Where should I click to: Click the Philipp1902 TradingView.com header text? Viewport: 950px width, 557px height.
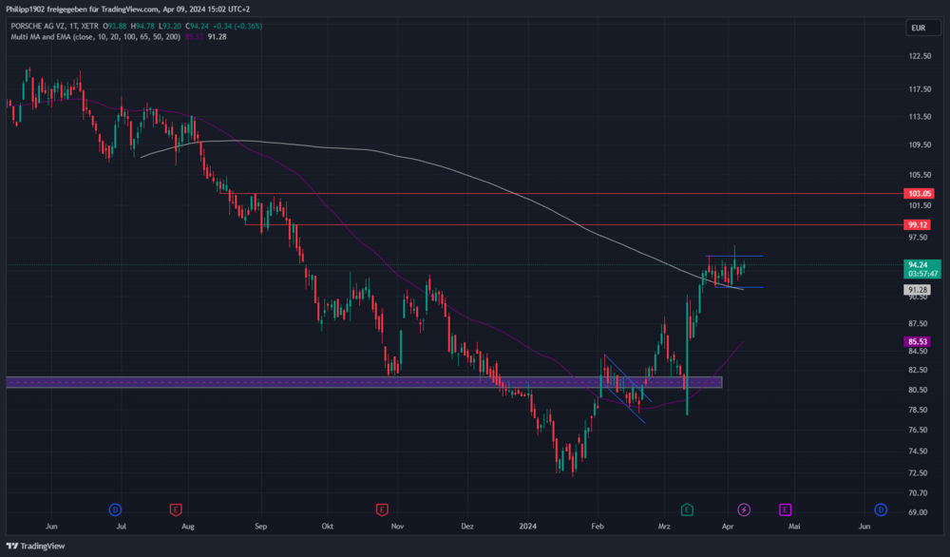(x=123, y=9)
